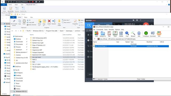Expand the Quick Access Toolbar dropdown arrow
Image resolution: width=171 pixels, height=96 pixels.
pos(20,14)
